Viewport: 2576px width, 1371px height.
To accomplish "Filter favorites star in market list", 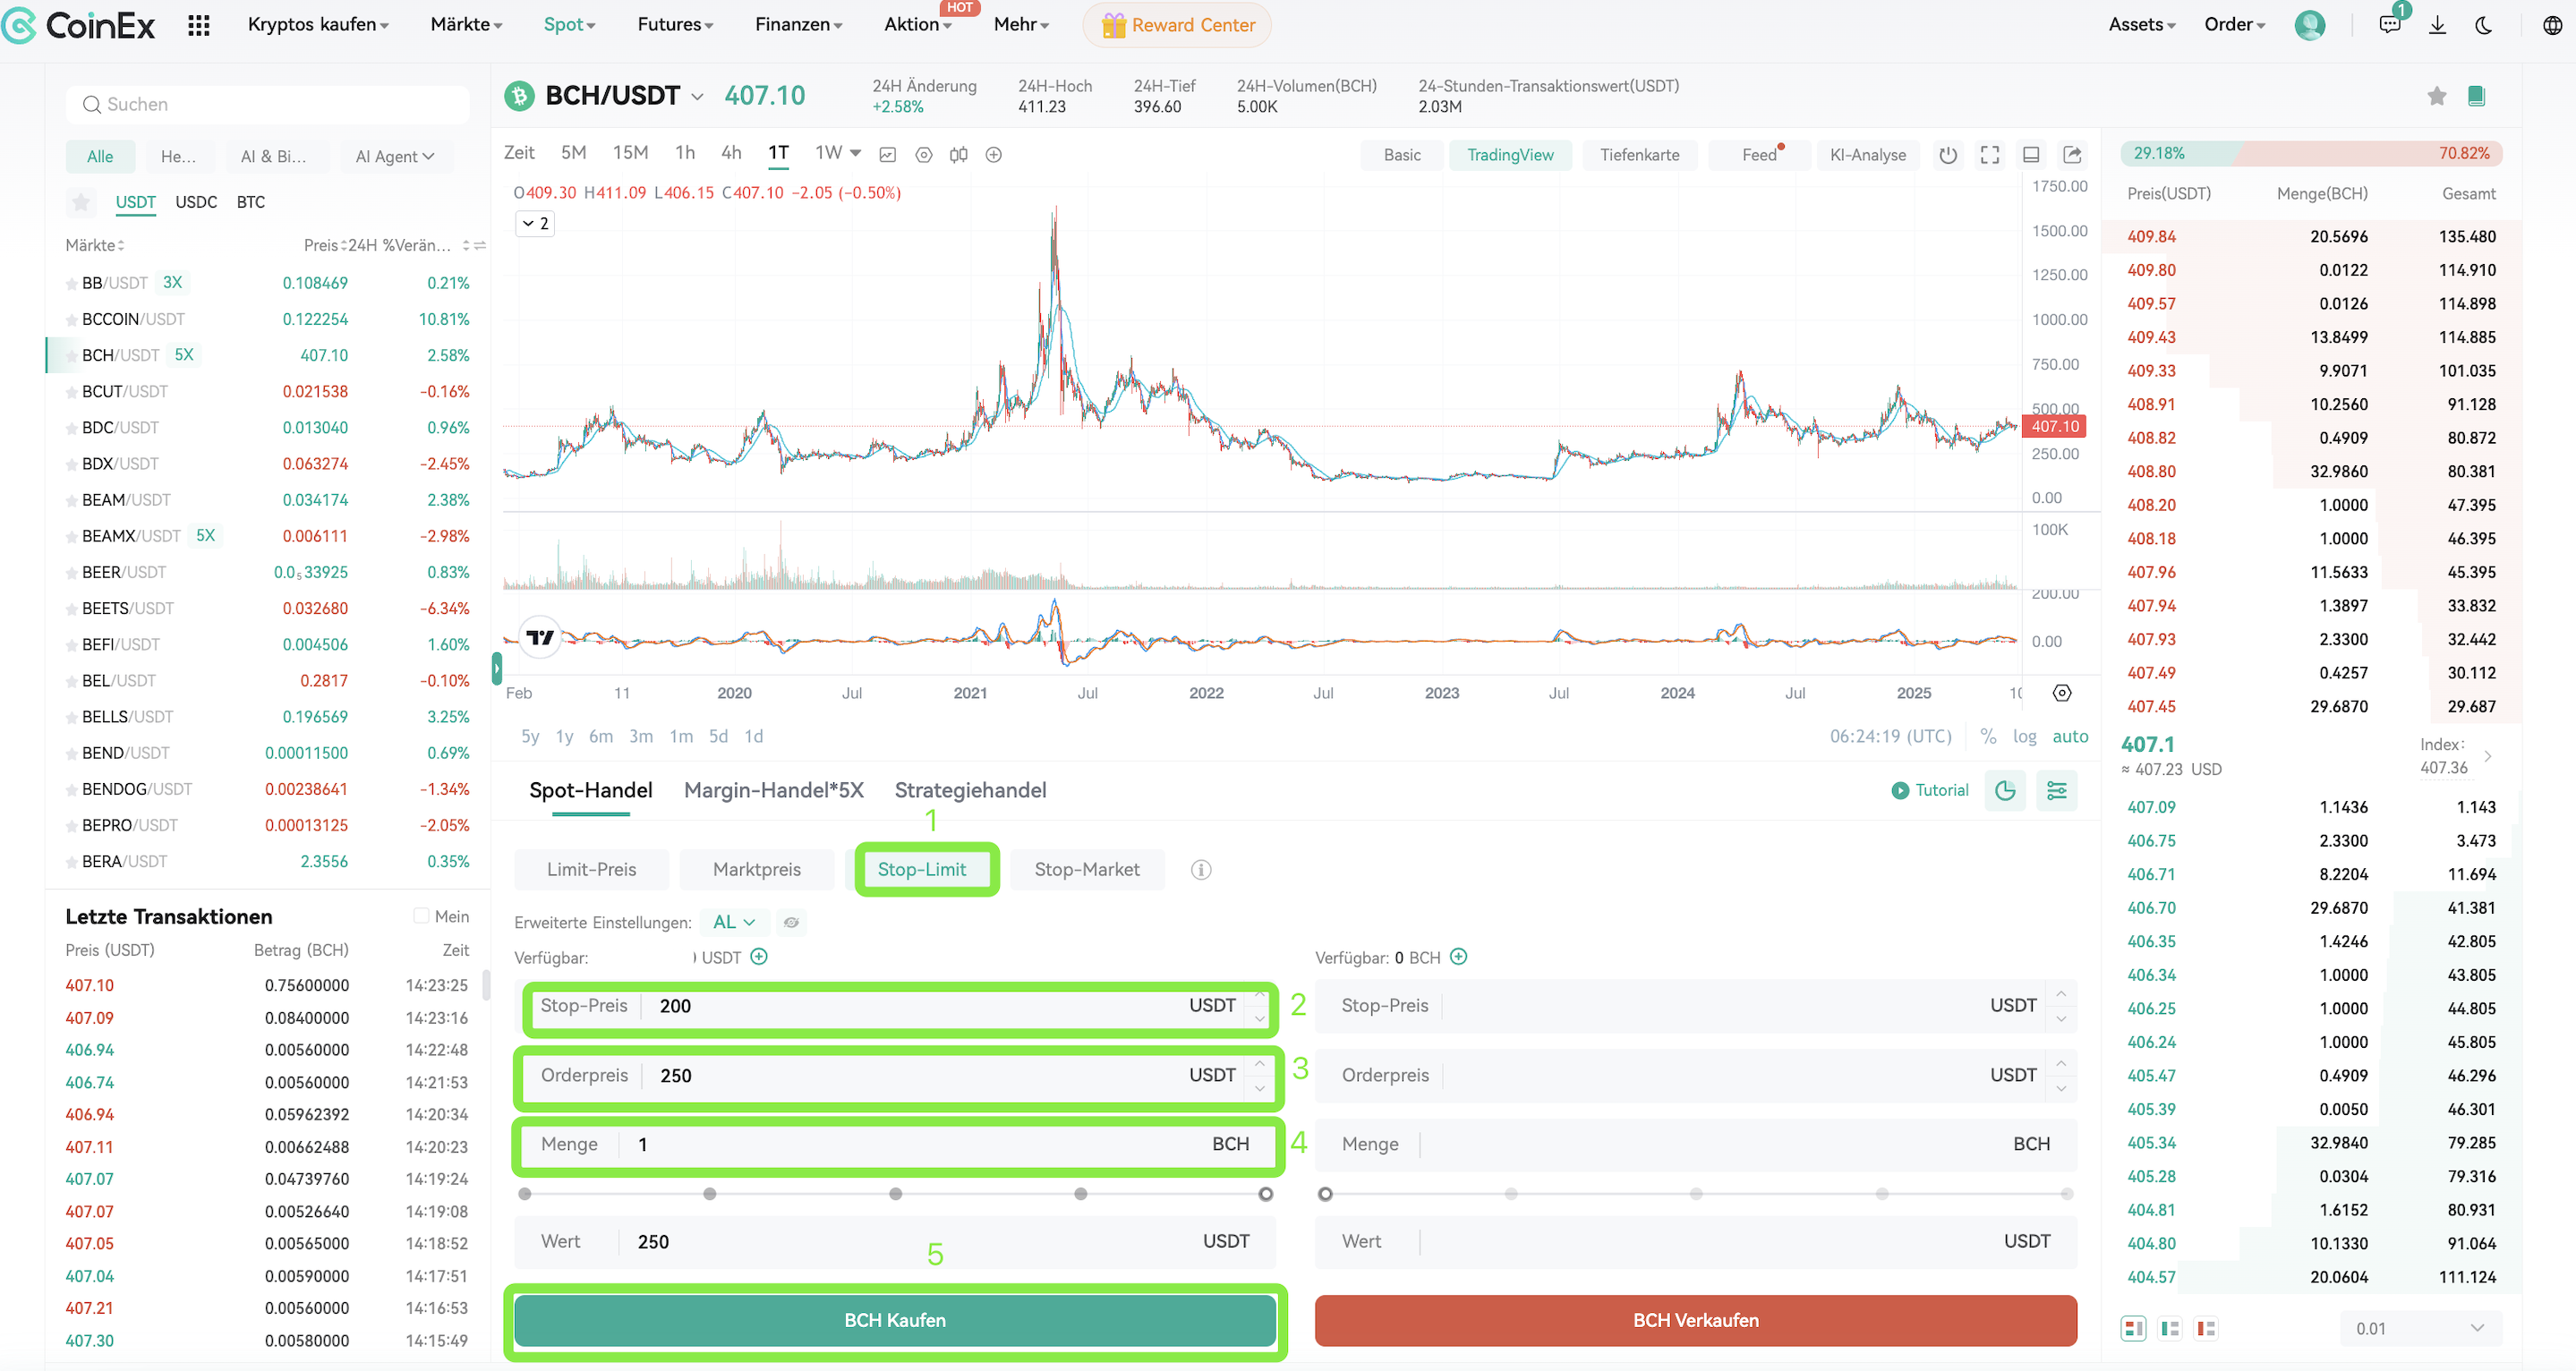I will pos(81,202).
